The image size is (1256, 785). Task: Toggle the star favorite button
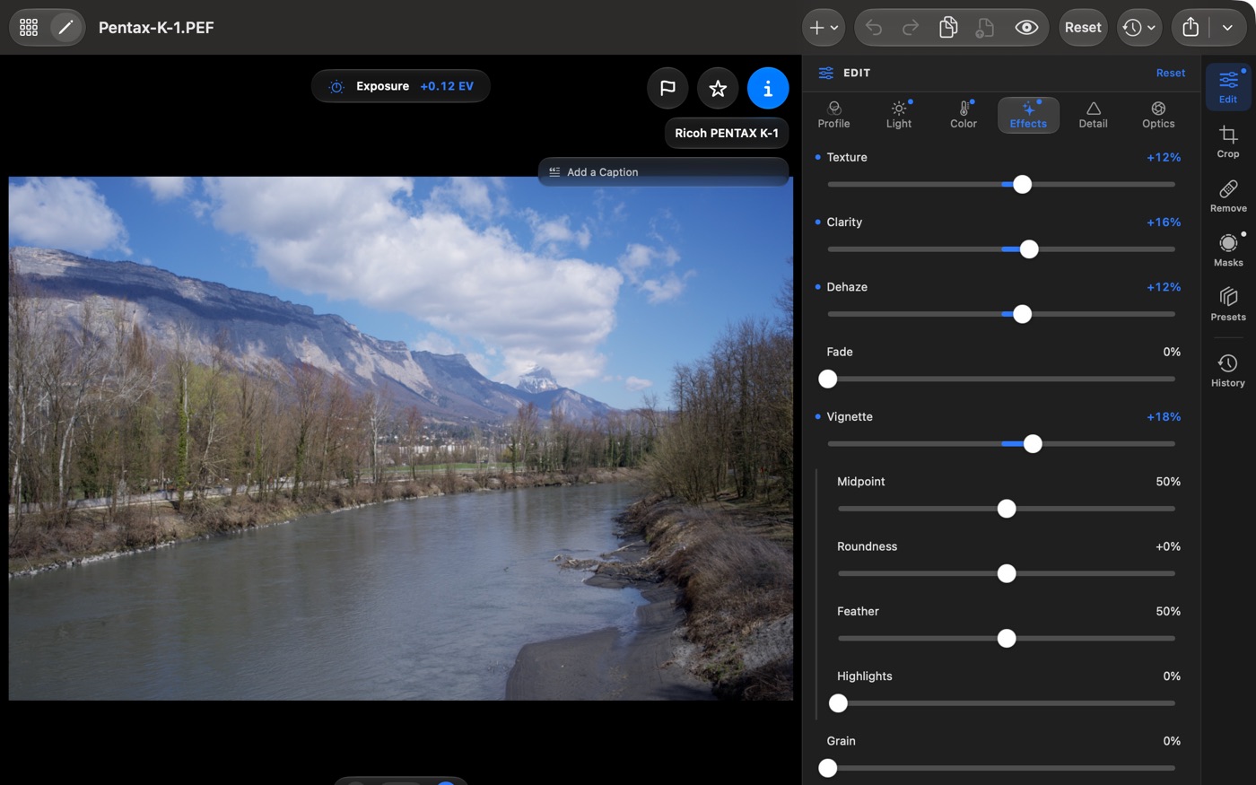point(718,88)
